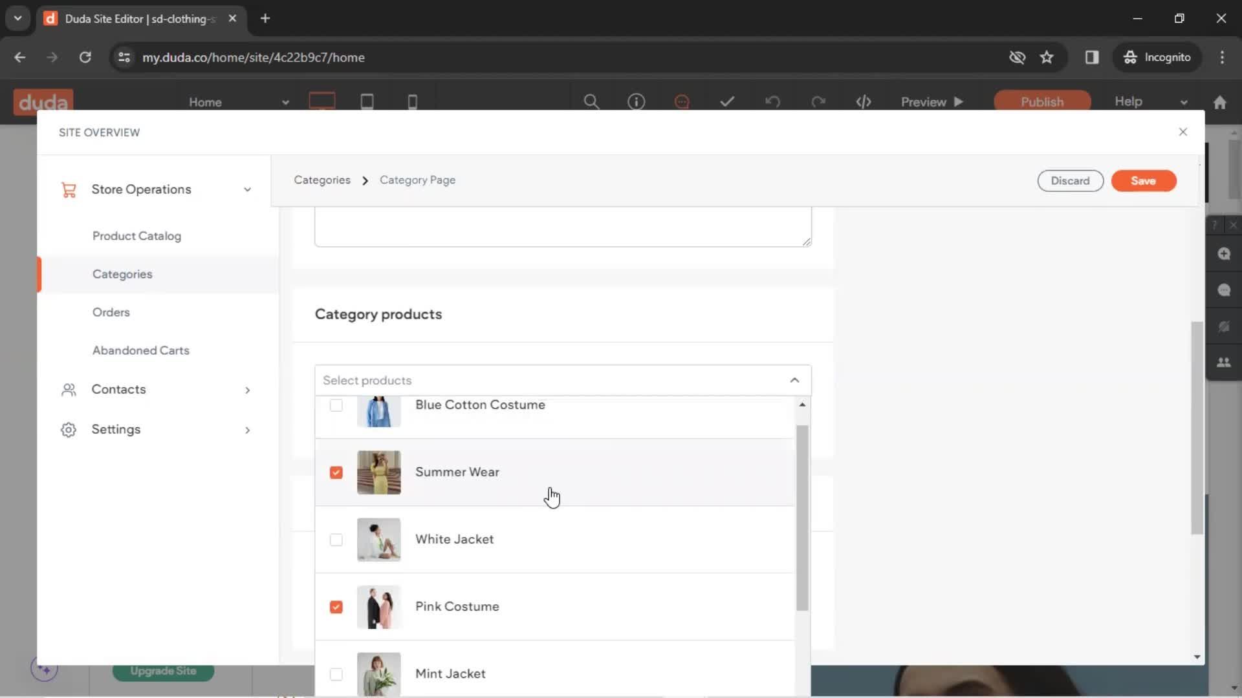Go to Categories breadcrumb link
This screenshot has width=1242, height=698.
coord(321,180)
